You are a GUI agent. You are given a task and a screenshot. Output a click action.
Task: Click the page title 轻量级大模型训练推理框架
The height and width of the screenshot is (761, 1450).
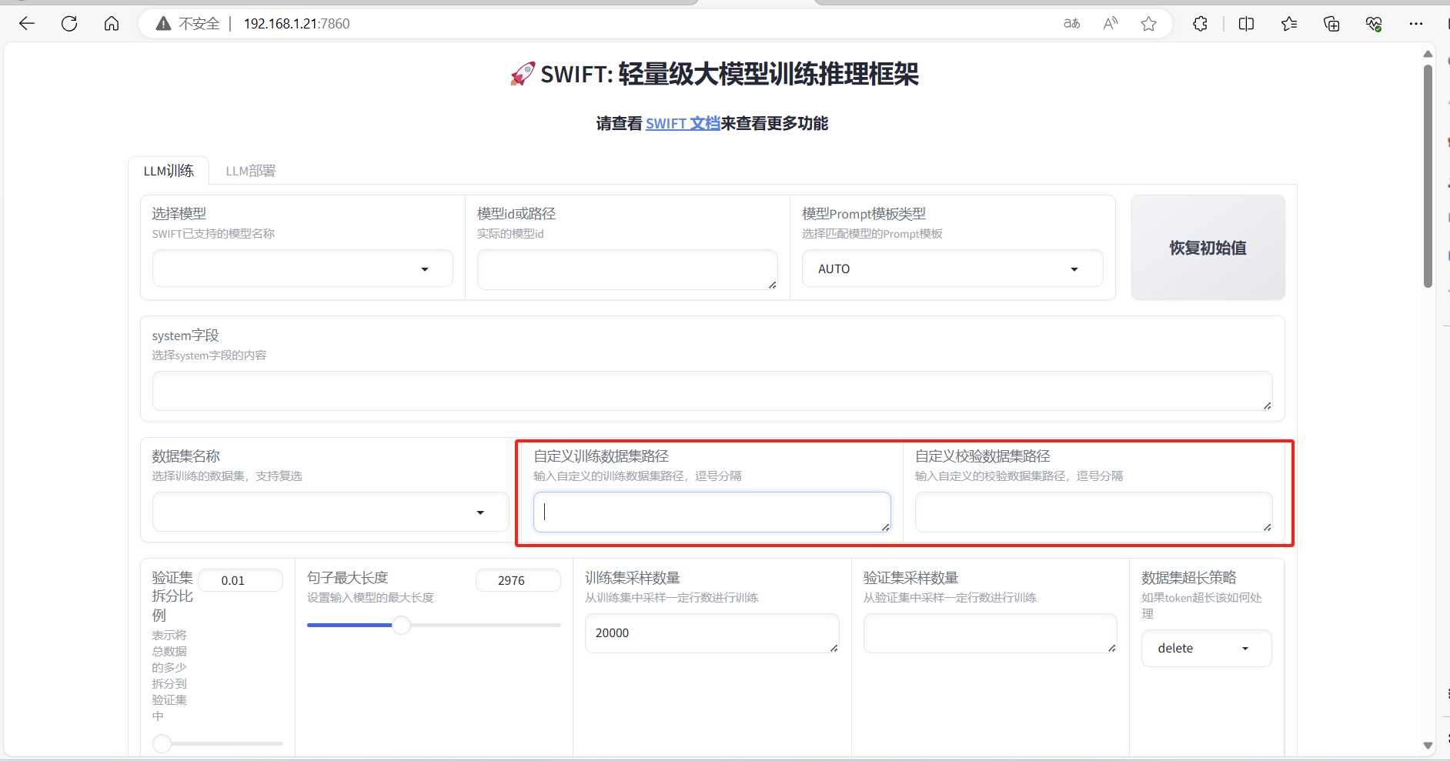(768, 74)
